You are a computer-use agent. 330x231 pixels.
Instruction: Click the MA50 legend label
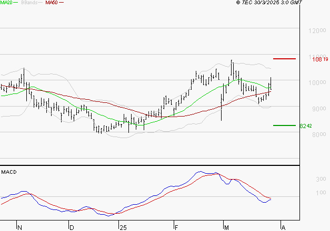point(52,3)
